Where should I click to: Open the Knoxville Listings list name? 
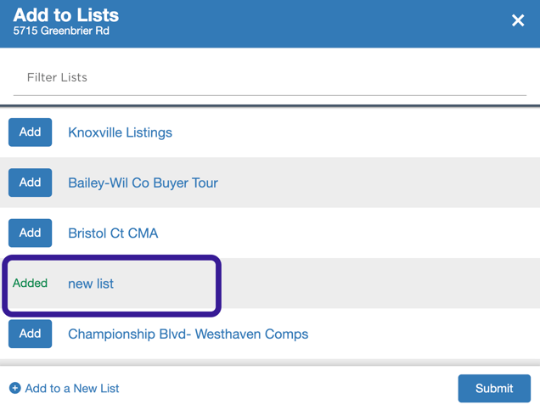120,132
